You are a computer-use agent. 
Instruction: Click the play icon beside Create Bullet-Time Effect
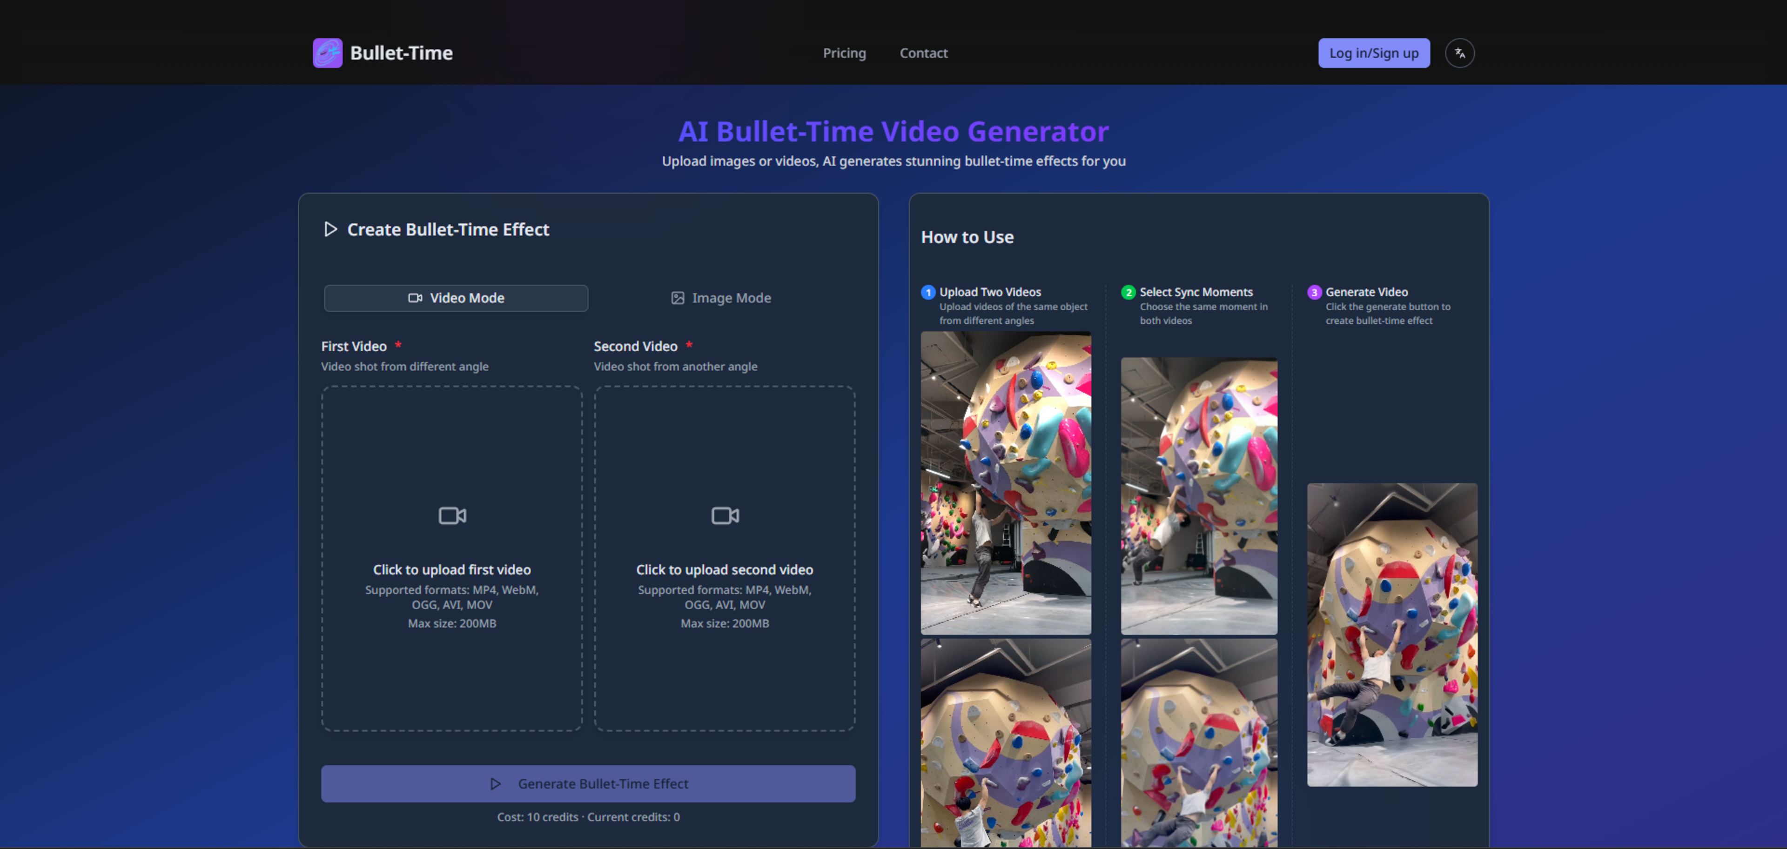click(330, 230)
